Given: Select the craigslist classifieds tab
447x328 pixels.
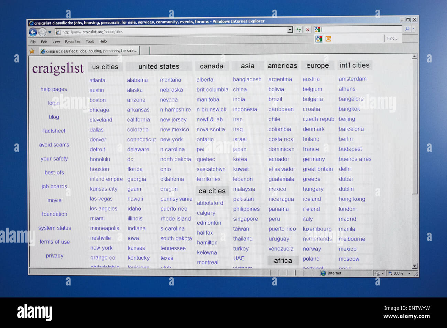Looking at the screenshot, I should pyautogui.click(x=89, y=51).
